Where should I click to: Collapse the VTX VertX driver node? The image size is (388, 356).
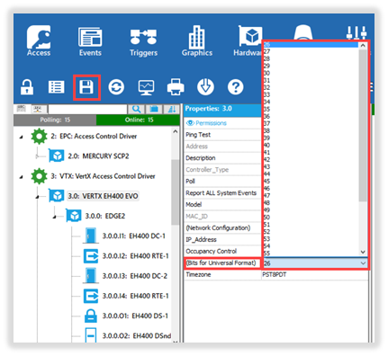click(x=21, y=177)
